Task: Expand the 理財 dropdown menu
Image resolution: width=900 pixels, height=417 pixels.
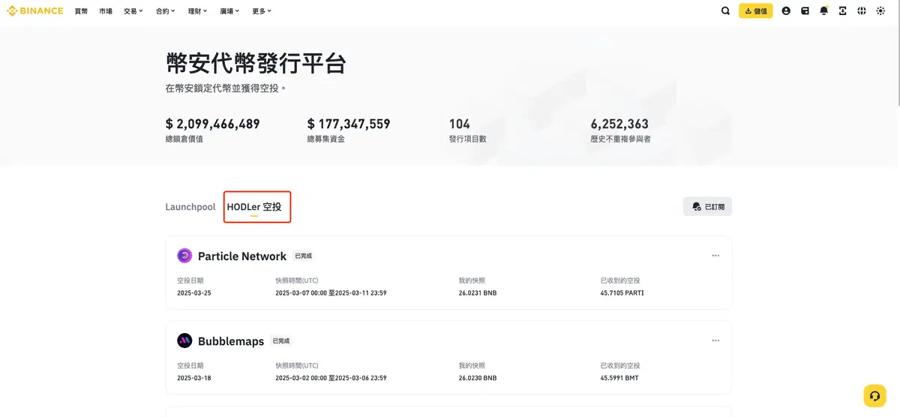Action: pos(197,11)
